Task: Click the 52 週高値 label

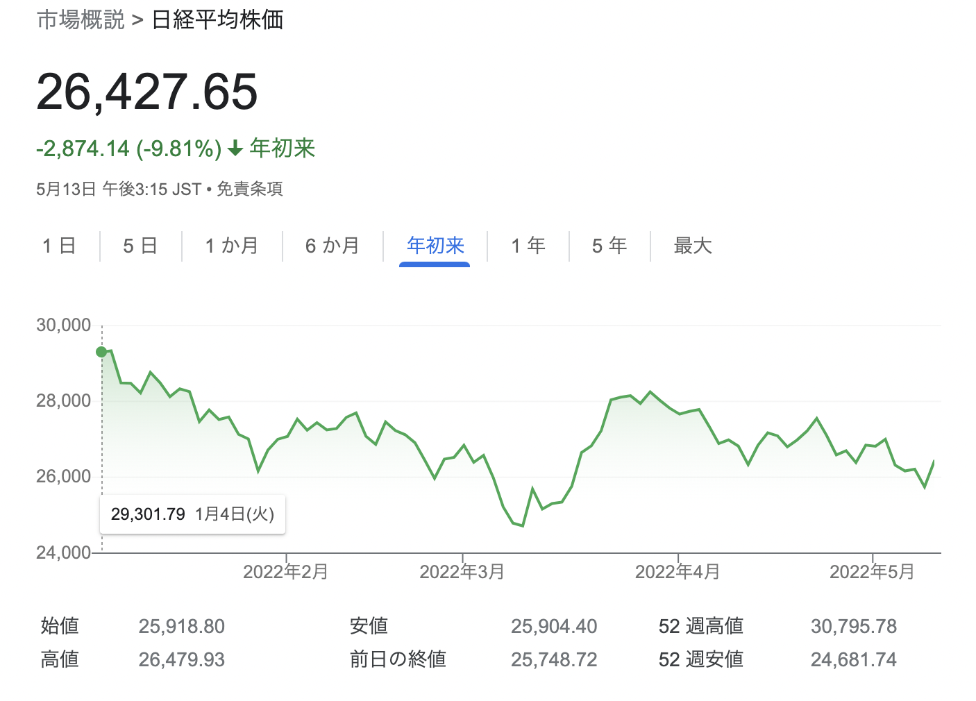Action: (701, 626)
